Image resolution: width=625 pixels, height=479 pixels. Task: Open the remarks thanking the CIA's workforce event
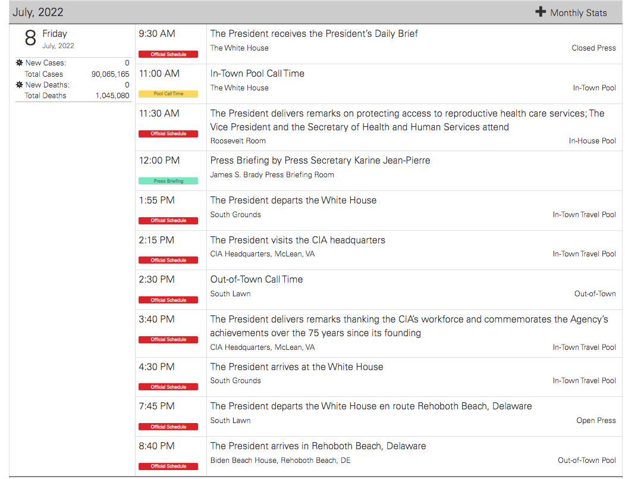[409, 326]
